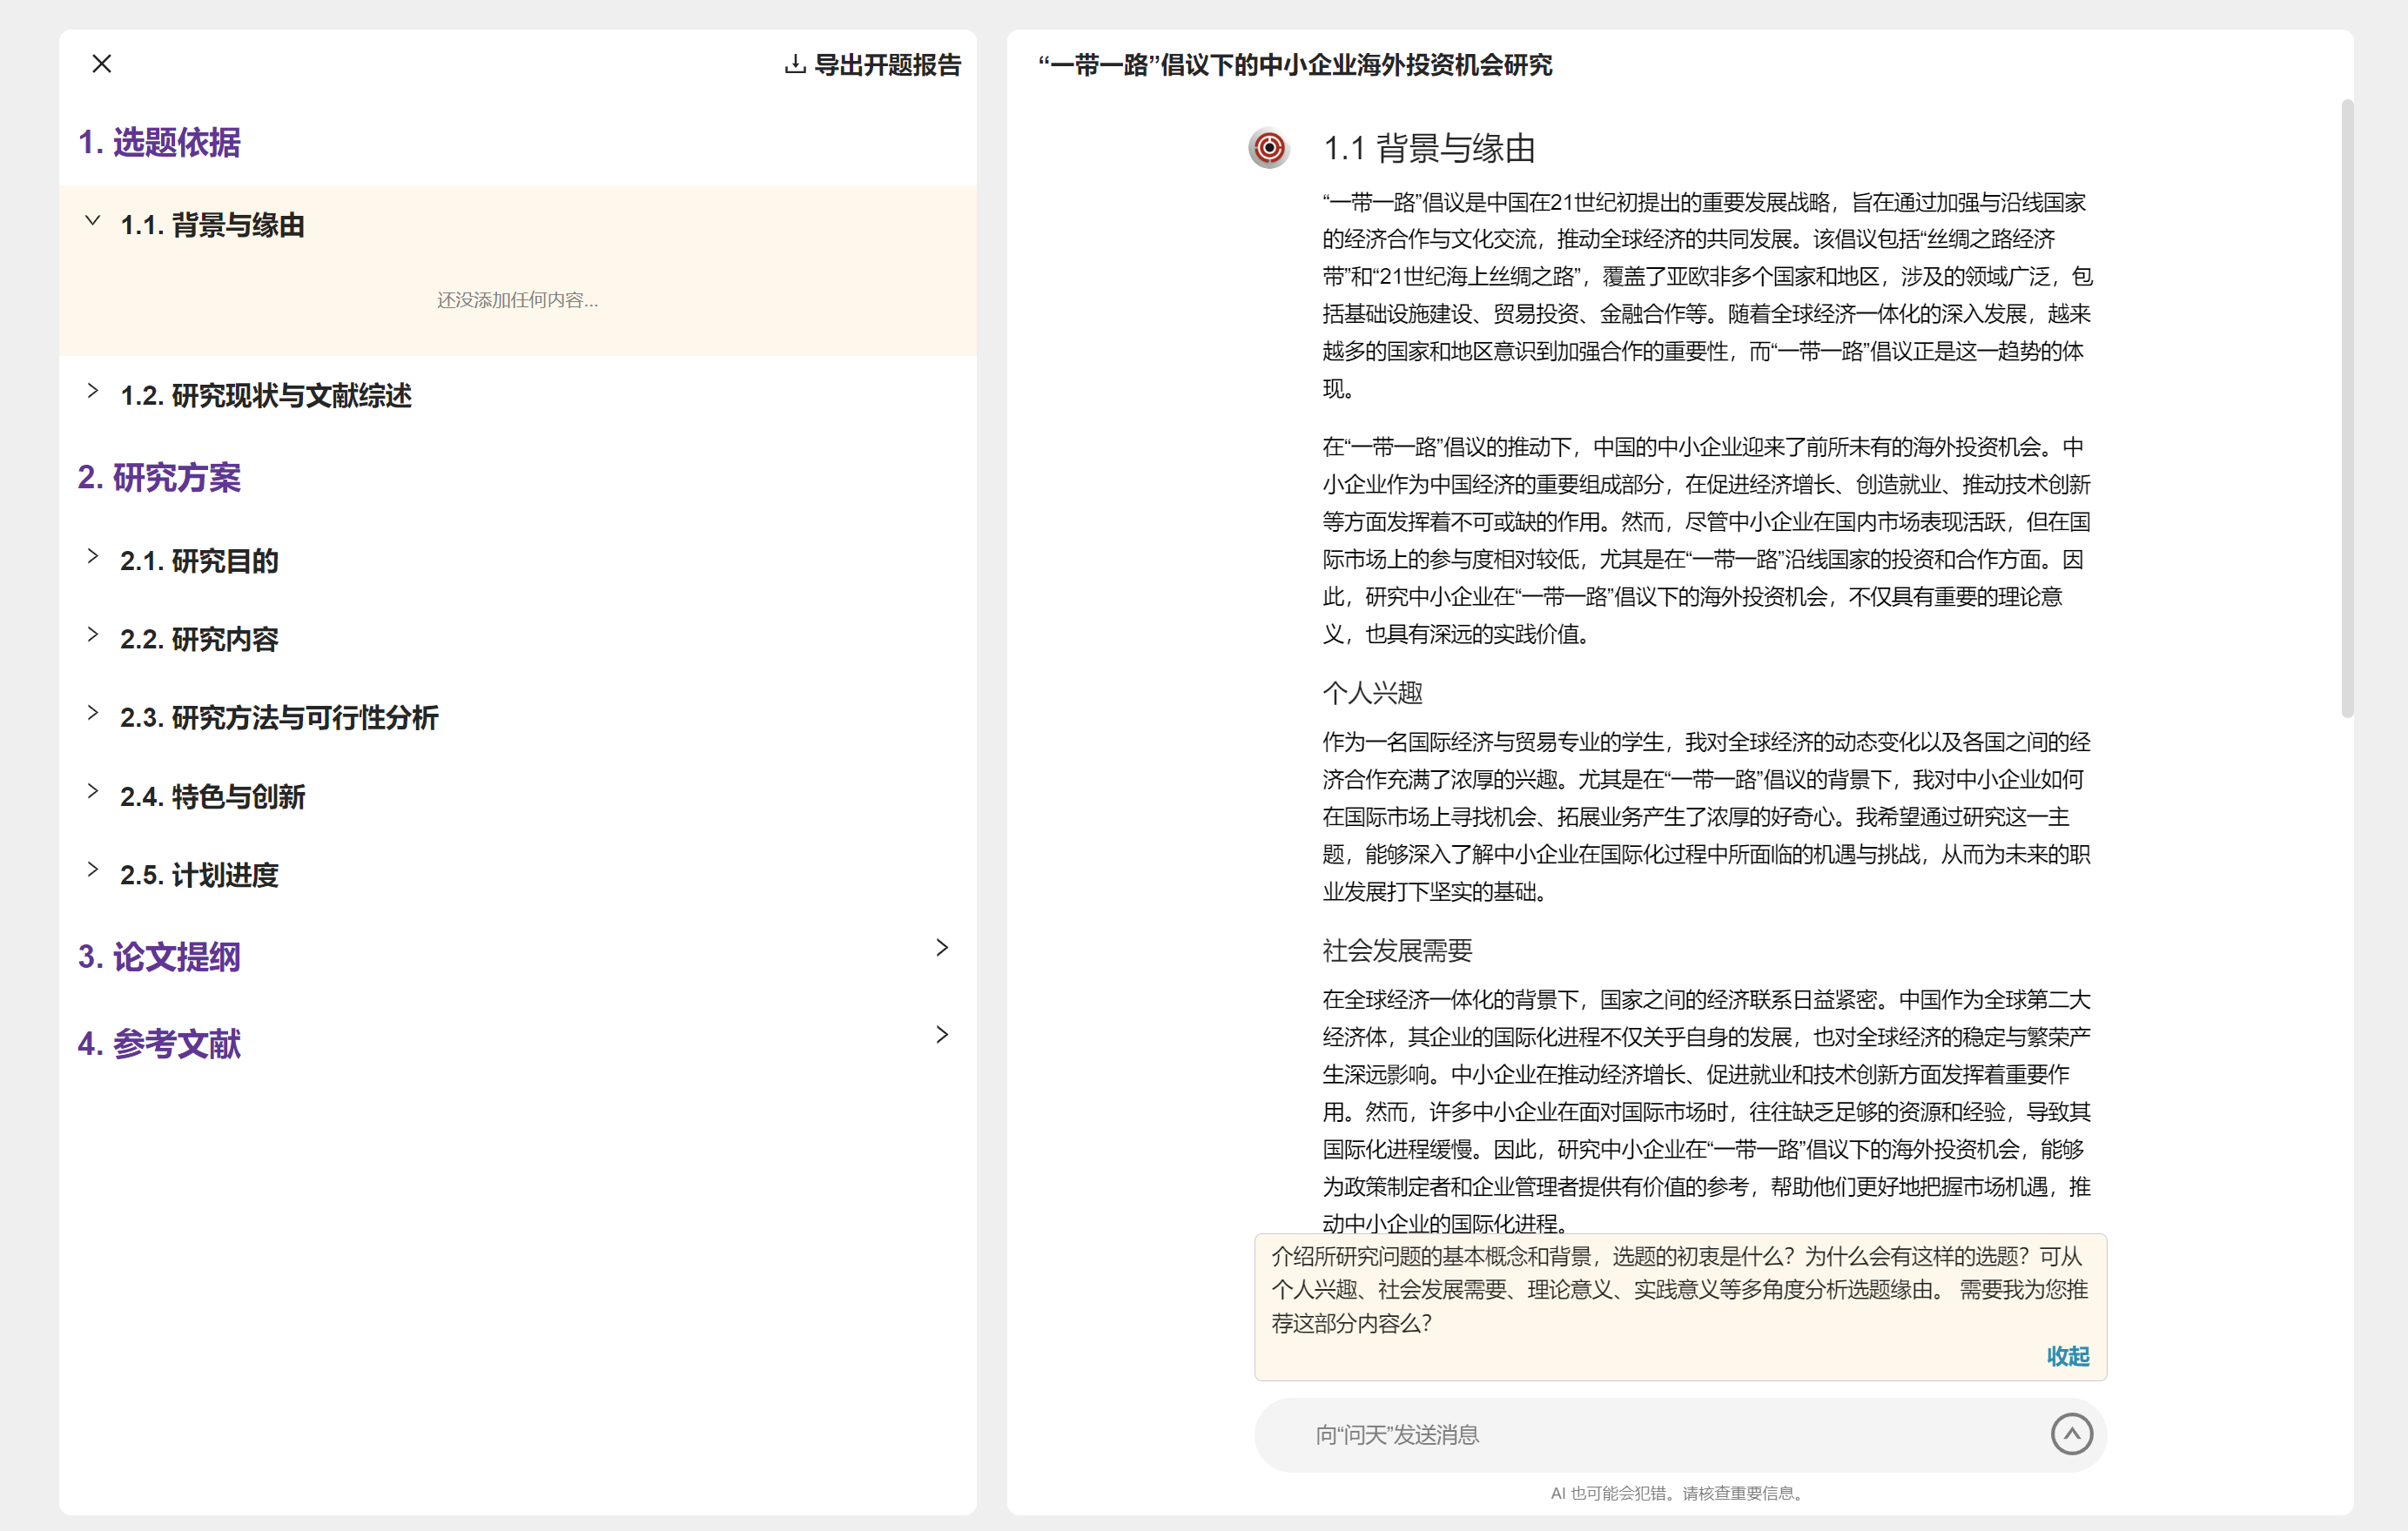Collapse the 1.1. 背景与缘由 section chevron
The width and height of the screenshot is (2408, 1531).
click(93, 221)
